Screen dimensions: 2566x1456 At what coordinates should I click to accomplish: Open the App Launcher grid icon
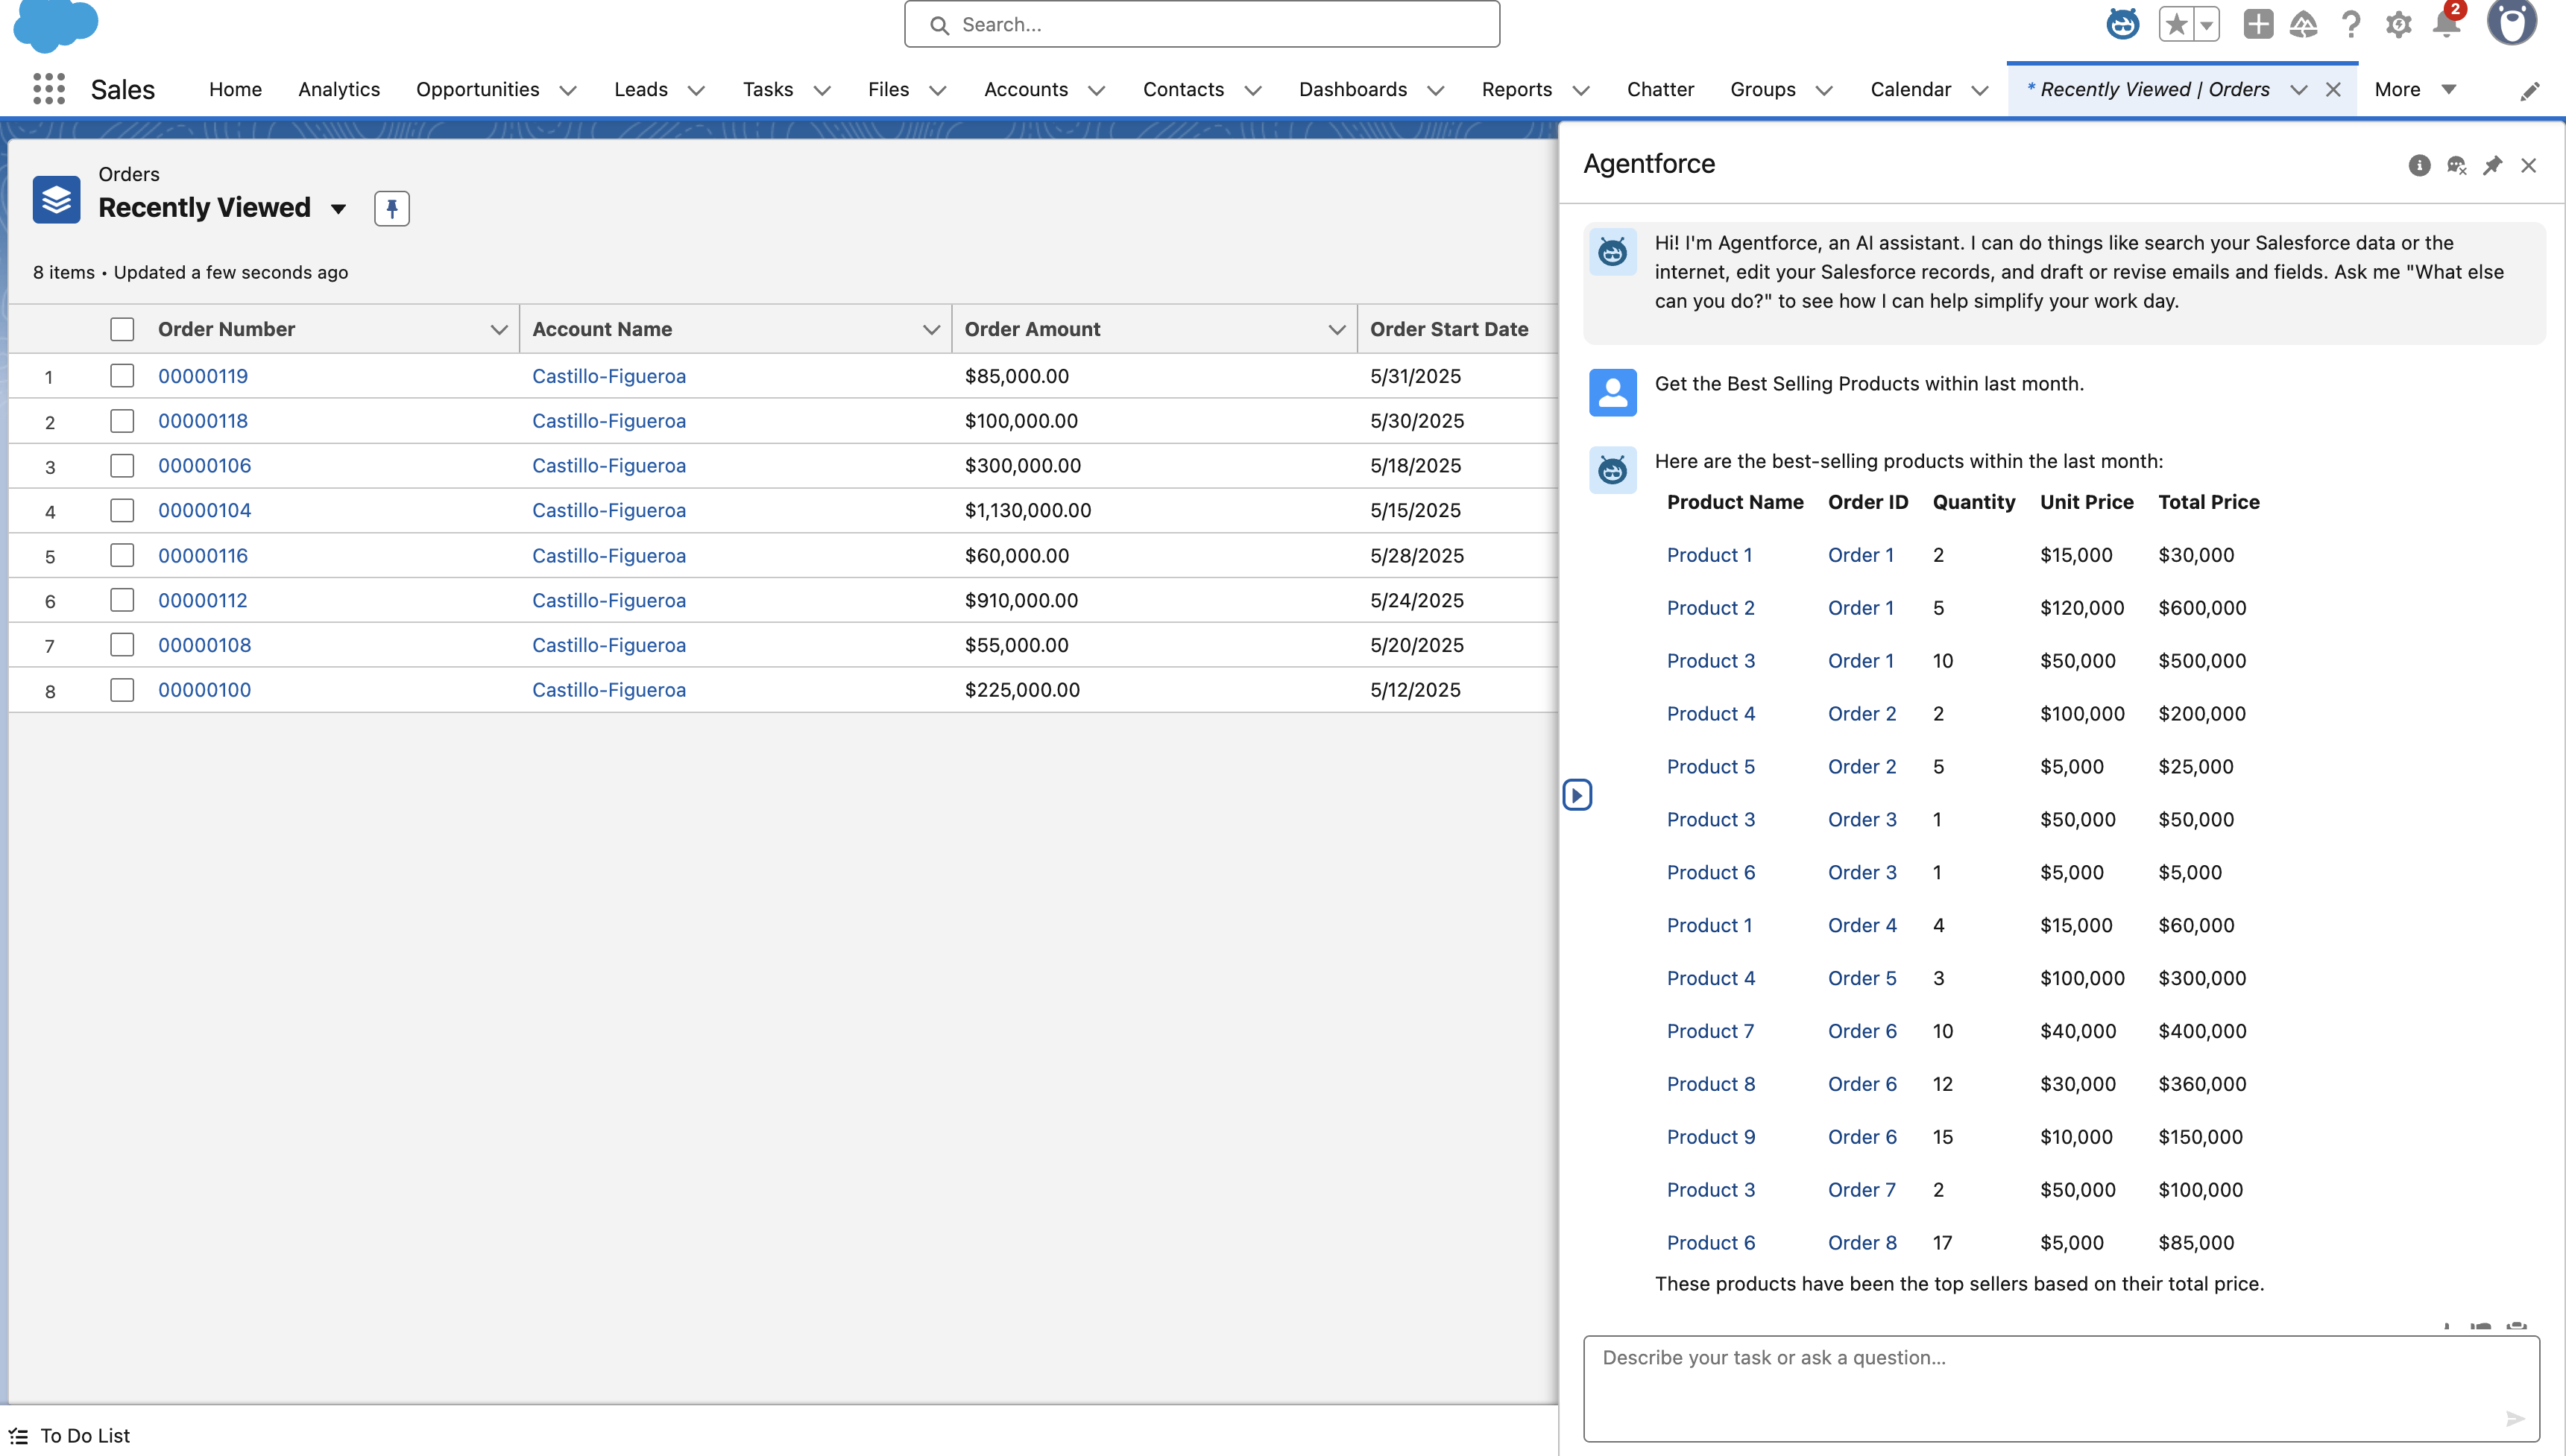click(48, 89)
